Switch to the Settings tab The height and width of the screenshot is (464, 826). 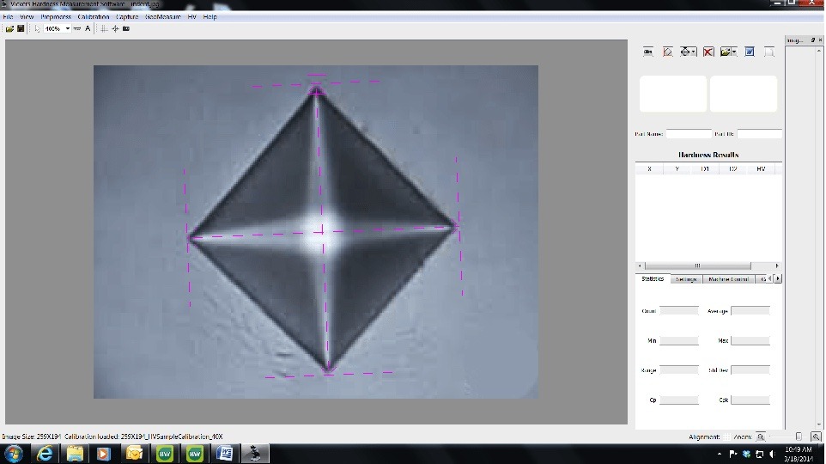pos(686,278)
